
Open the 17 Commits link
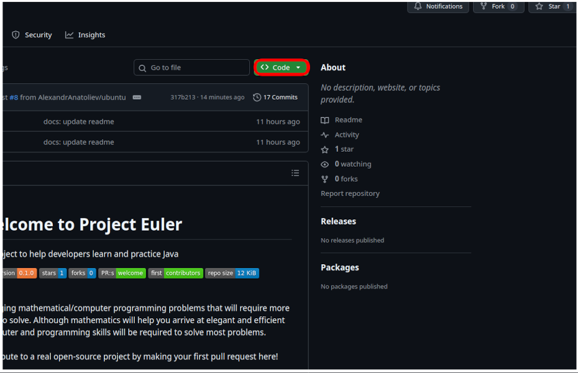[280, 98]
